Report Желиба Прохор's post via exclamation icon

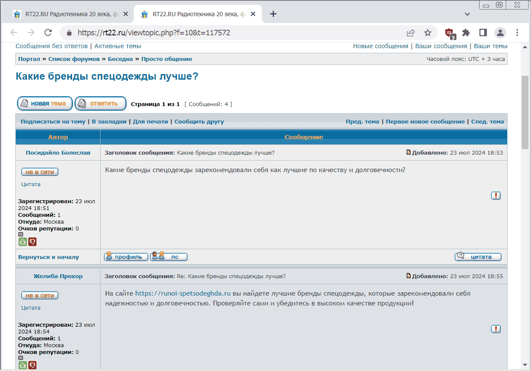tap(496, 329)
